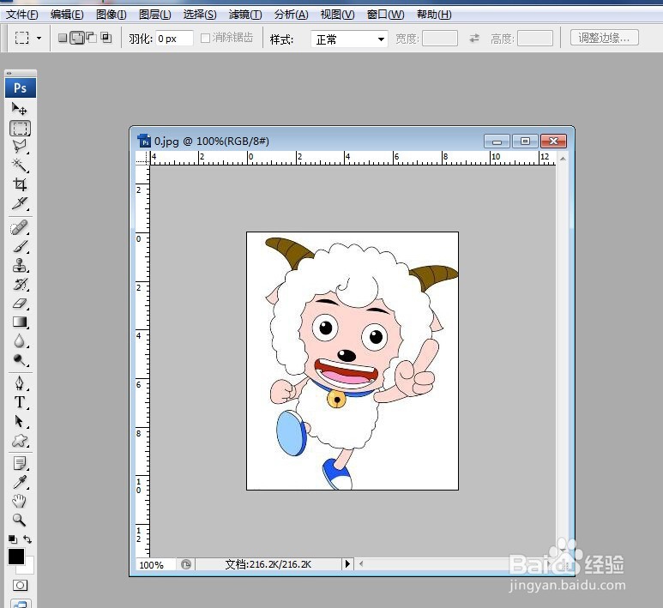Select the Notes tool
The image size is (663, 608).
coord(20,463)
